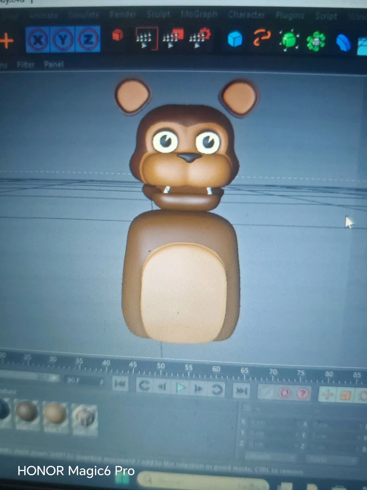Image resolution: width=367 pixels, height=490 pixels.
Task: Click the blue Bend deformer icon
Action: coord(343,42)
